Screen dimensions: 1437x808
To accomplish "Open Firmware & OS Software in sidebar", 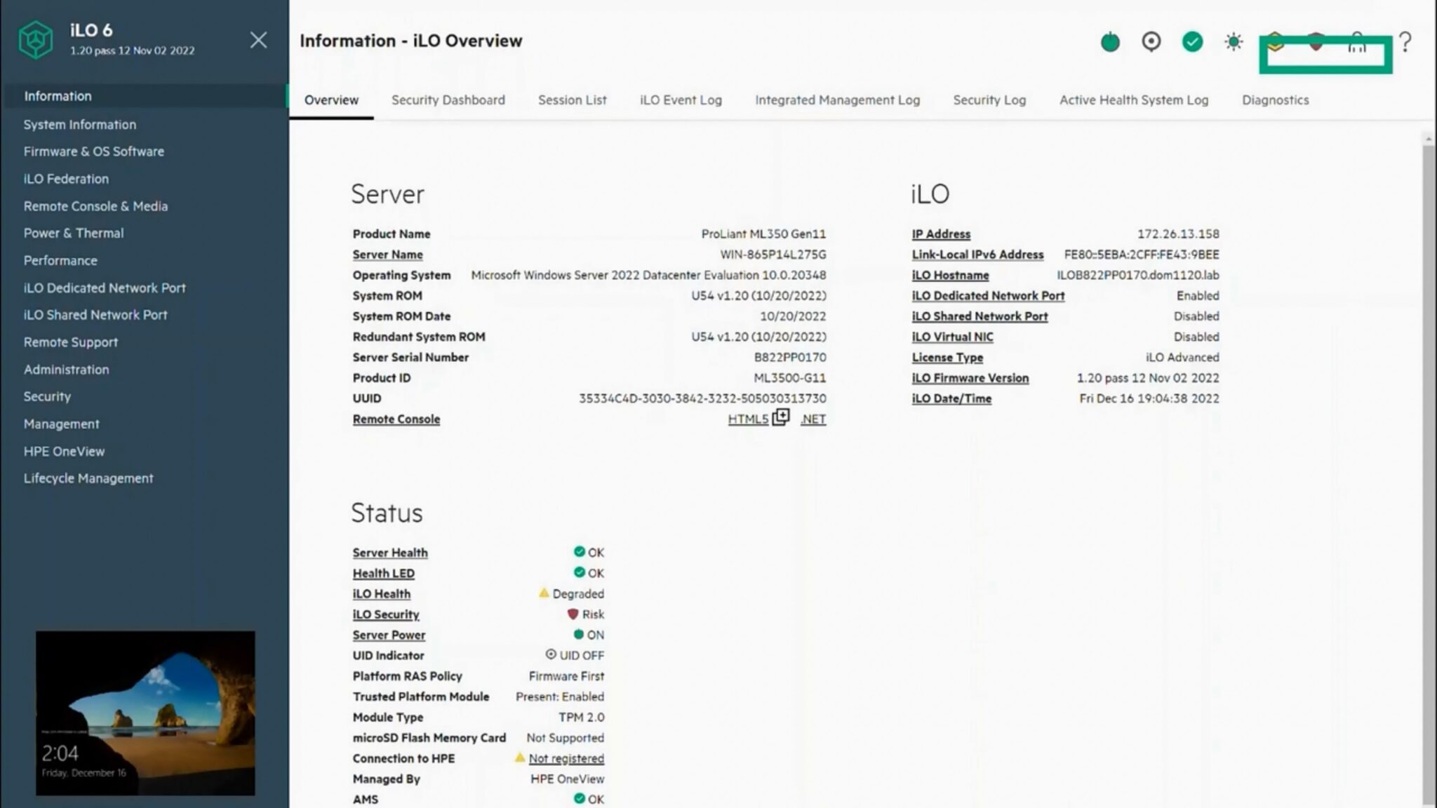I will point(93,151).
